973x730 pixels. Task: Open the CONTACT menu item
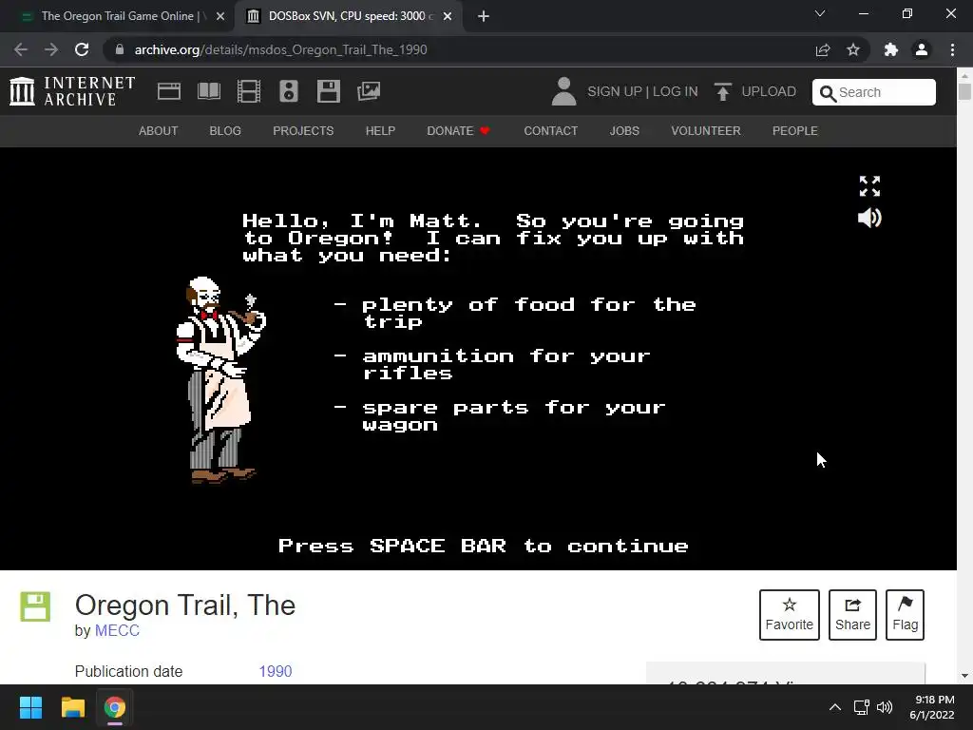550,131
